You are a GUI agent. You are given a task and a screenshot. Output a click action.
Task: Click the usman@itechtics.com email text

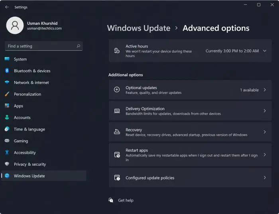pos(44,28)
